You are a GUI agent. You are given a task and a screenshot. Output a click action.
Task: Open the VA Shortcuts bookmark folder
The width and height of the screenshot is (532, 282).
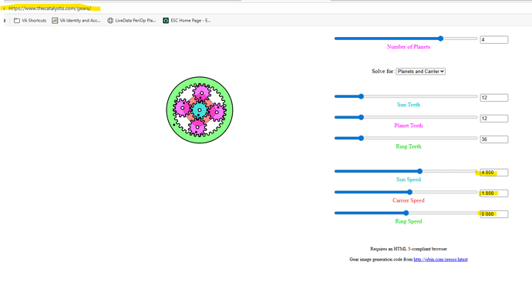coord(30,20)
